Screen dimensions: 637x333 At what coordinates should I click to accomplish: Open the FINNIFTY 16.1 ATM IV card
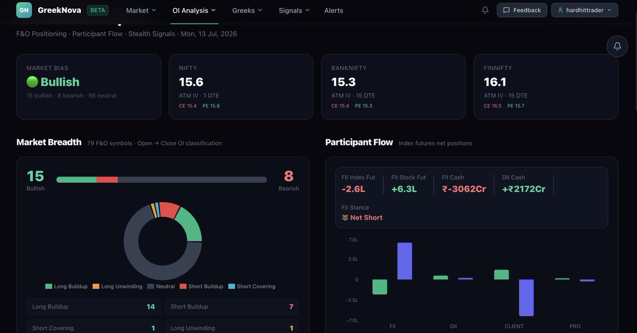click(x=546, y=87)
